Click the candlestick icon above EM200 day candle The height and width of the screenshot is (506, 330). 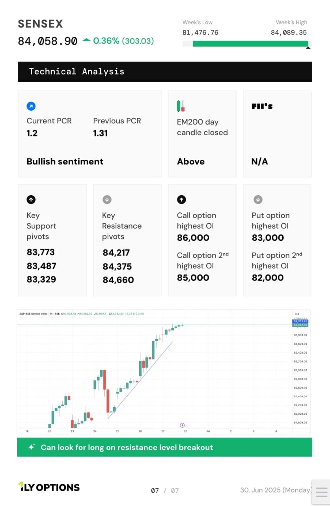click(x=181, y=106)
